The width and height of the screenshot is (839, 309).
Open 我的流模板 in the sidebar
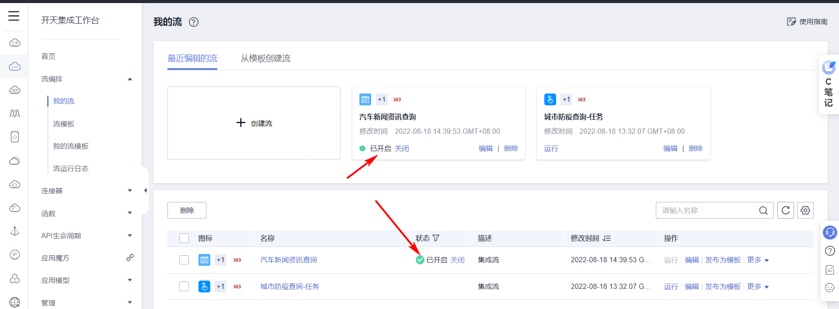[x=71, y=146]
